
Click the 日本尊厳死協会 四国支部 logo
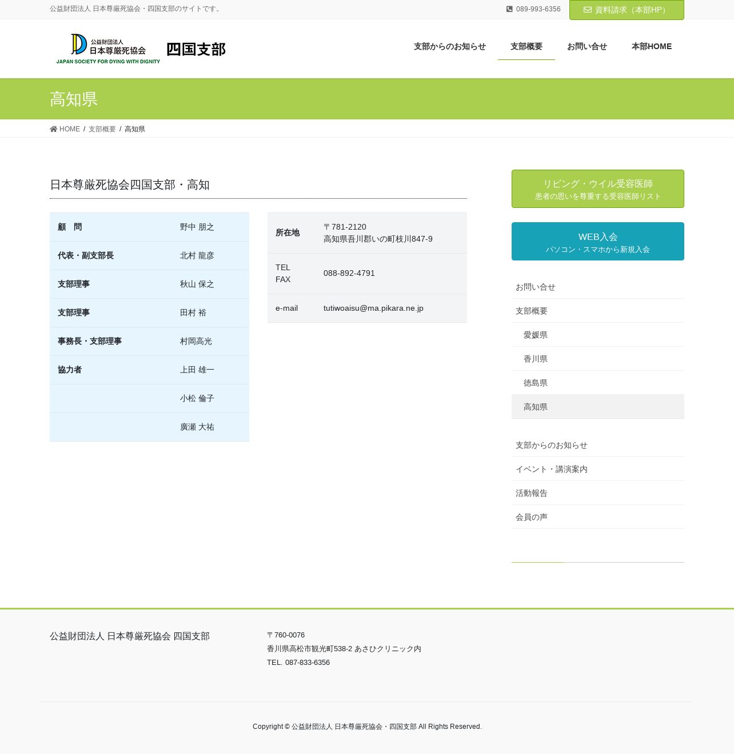coord(141,49)
